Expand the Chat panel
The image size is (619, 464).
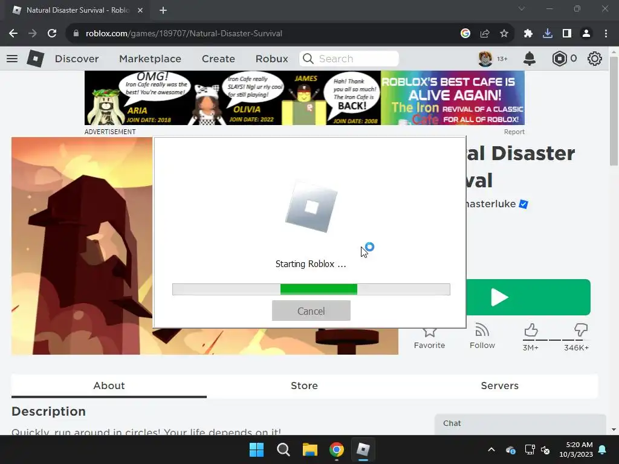point(520,424)
